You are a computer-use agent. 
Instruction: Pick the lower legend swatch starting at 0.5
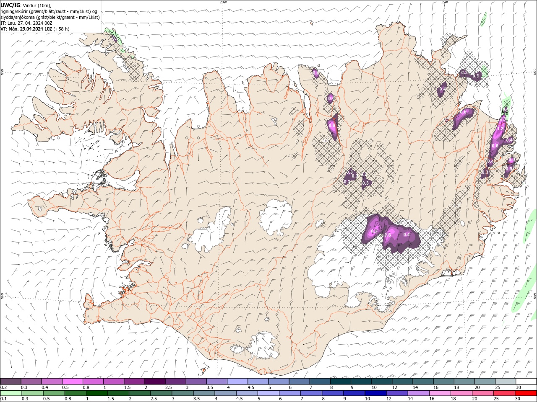(54, 393)
